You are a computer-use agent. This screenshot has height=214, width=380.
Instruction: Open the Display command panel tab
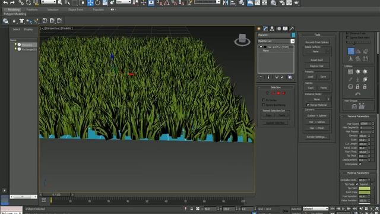pos(285,29)
